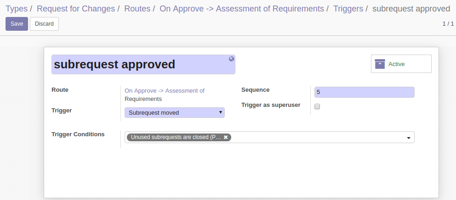This screenshot has height=200, width=456.
Task: Open On Approve -> Assessment of Requirements breadcrumb
Action: [242, 9]
